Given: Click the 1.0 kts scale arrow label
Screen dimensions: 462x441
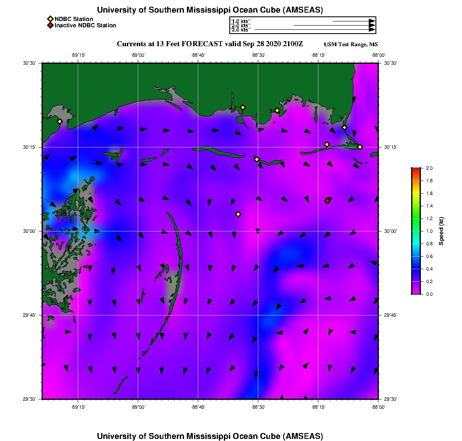Looking at the screenshot, I should (241, 21).
